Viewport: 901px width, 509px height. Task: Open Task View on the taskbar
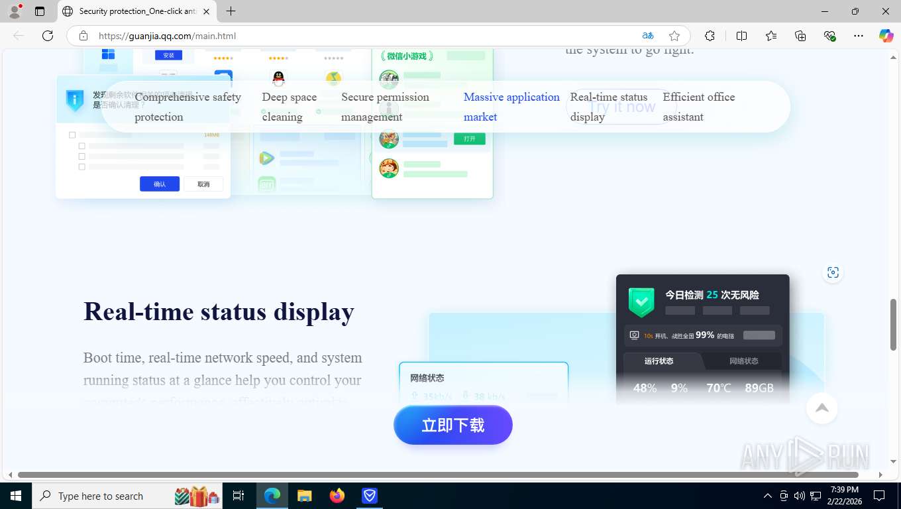coord(238,495)
